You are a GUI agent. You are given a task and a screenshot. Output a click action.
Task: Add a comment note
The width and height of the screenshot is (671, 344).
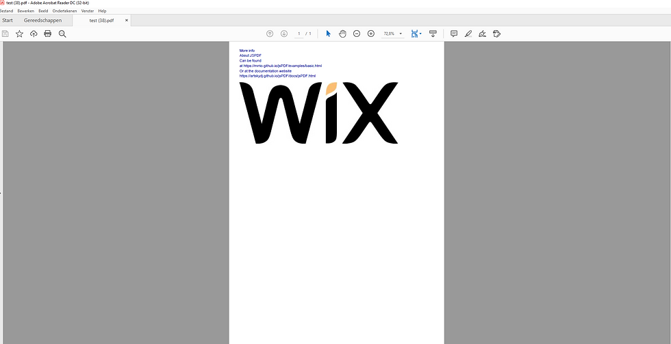[x=454, y=34]
